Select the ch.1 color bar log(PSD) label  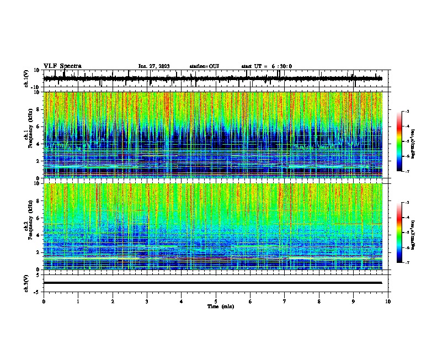413,144
